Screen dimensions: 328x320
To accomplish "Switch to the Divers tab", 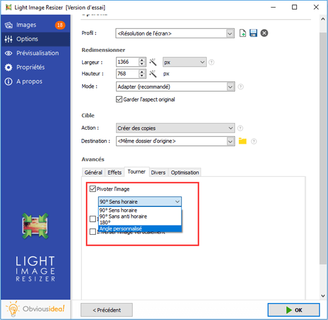I will (x=158, y=173).
